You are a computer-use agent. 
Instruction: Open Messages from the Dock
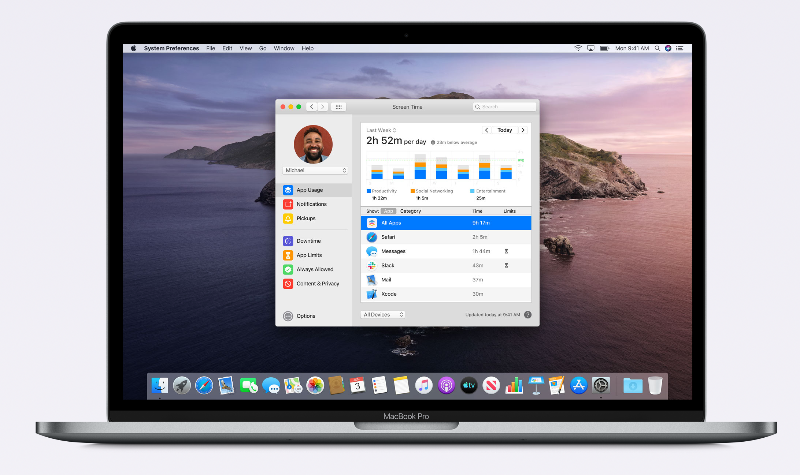pyautogui.click(x=271, y=385)
